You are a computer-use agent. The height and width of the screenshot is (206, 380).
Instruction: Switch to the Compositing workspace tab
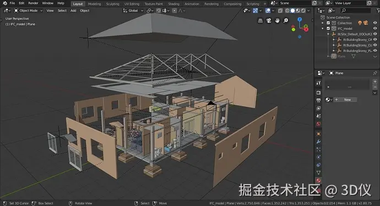coord(232,4)
